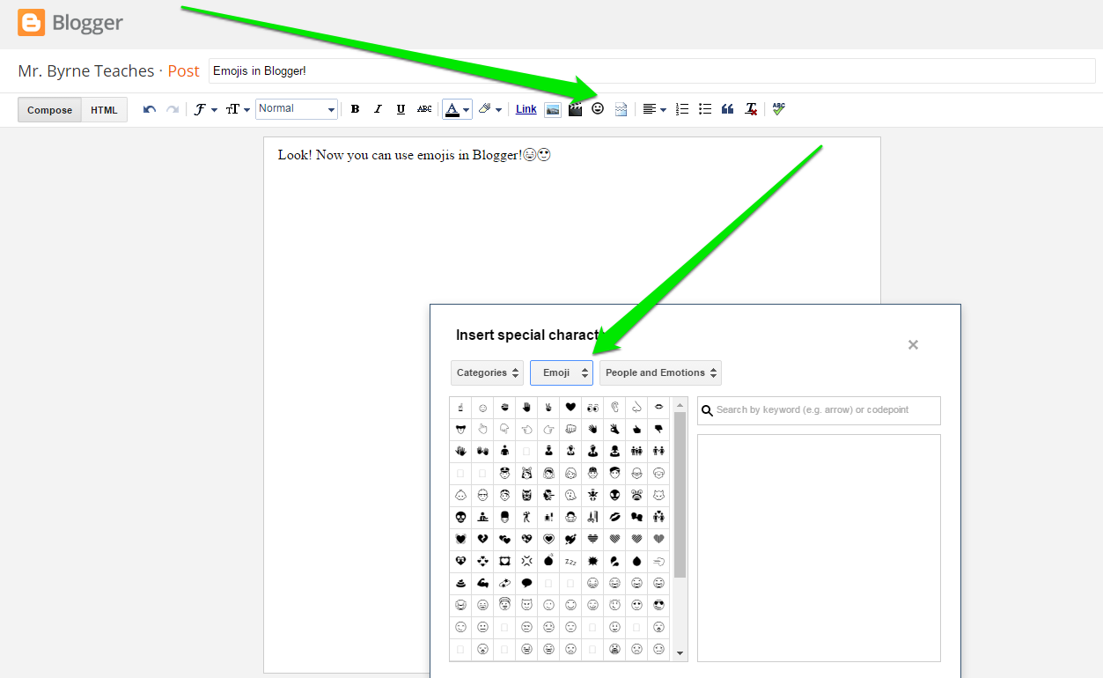The height and width of the screenshot is (678, 1103).
Task: Insert the bomb emoji
Action: pos(548,561)
